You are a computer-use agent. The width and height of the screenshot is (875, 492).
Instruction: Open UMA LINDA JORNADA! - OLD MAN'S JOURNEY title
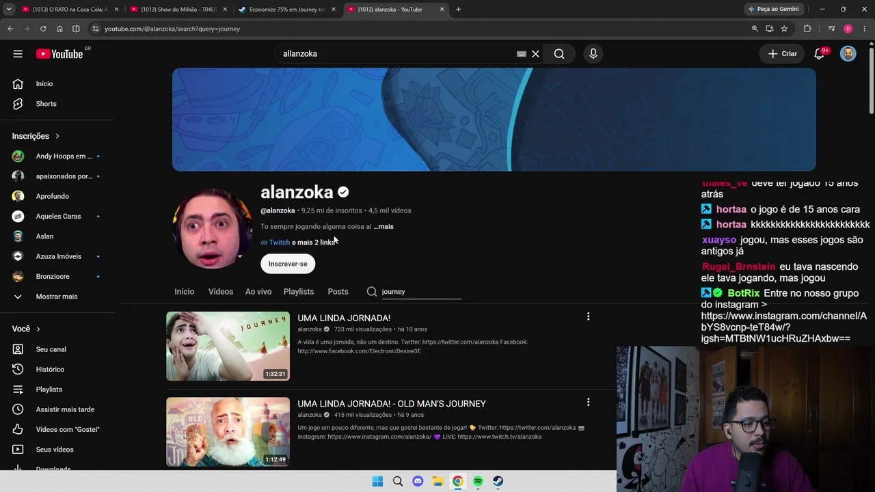[392, 404]
